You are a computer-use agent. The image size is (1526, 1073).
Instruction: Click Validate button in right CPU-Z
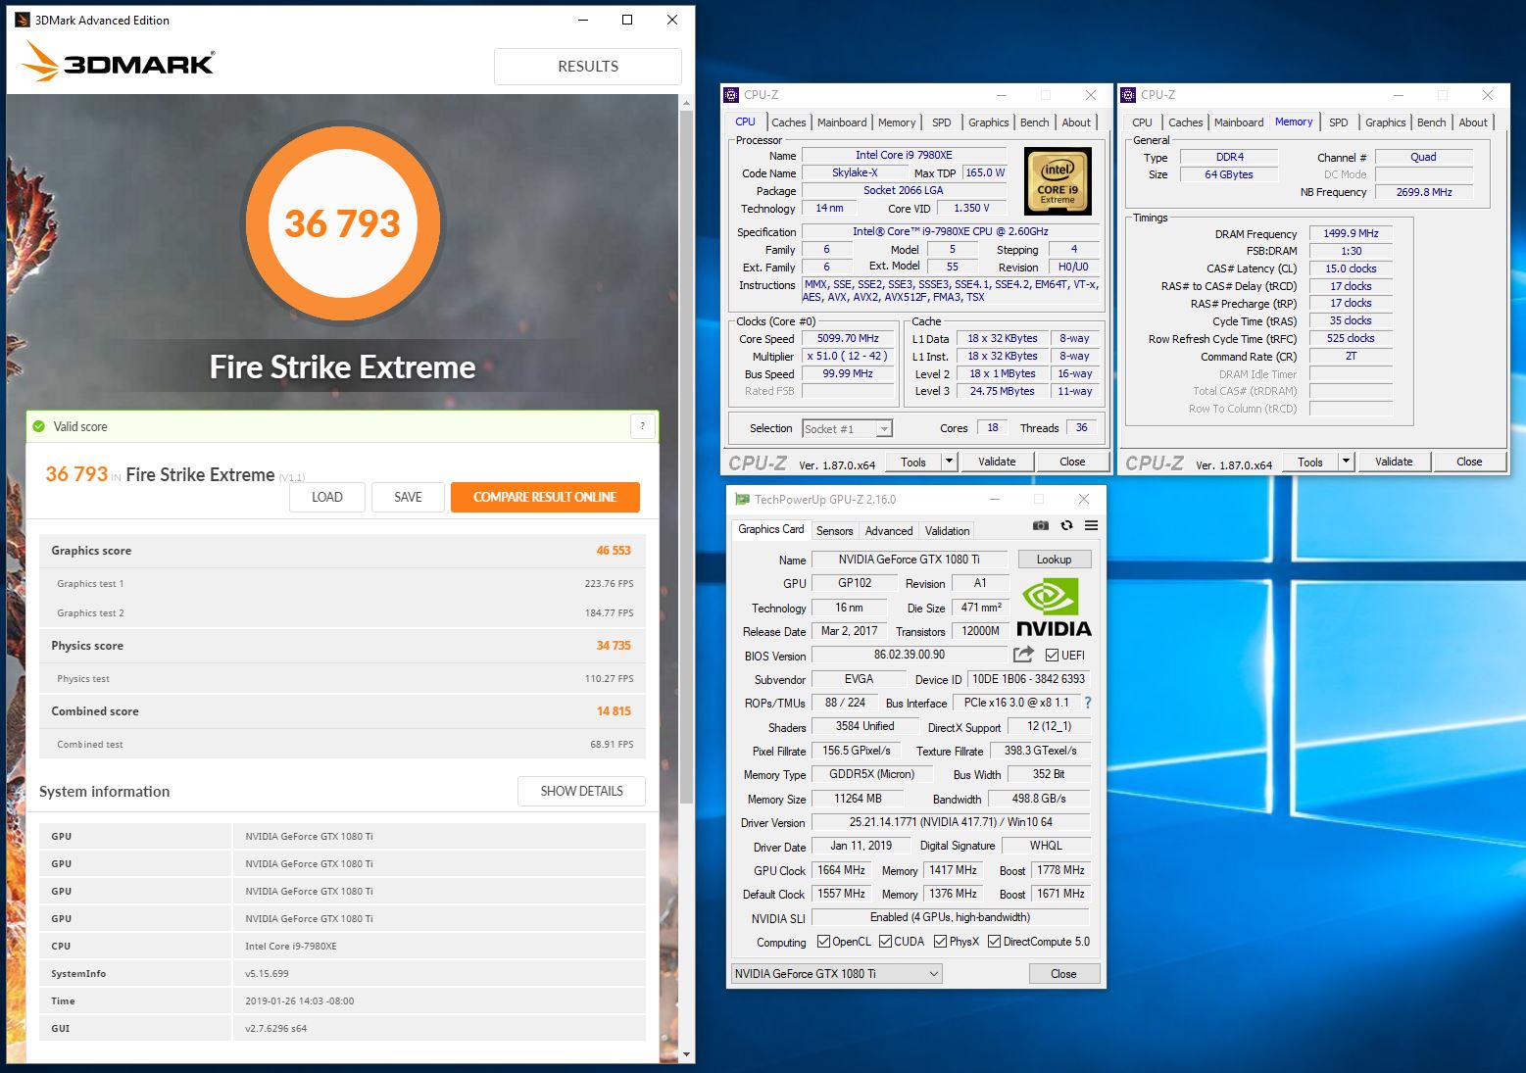point(1394,462)
